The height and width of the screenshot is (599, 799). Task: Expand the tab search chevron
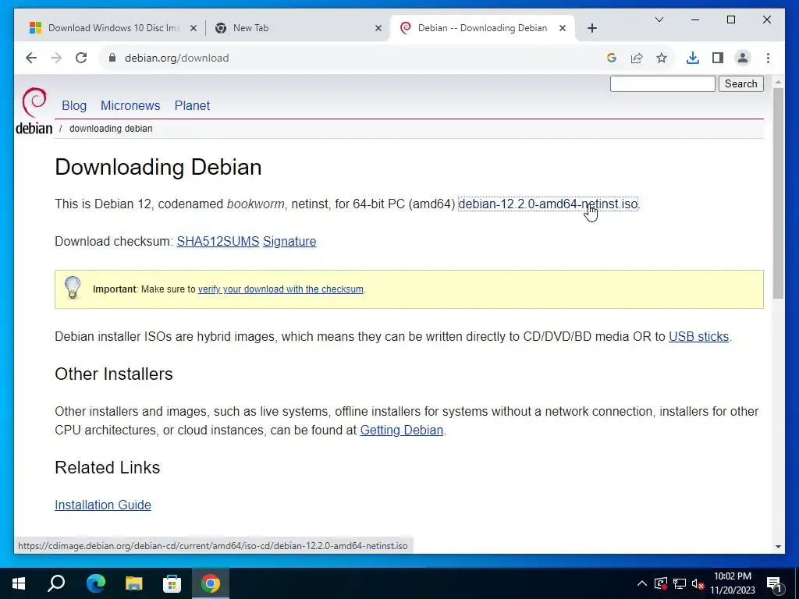click(659, 19)
